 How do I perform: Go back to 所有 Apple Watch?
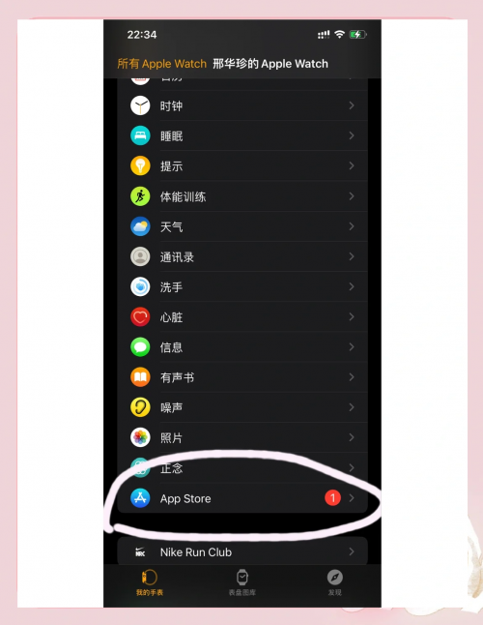point(162,64)
